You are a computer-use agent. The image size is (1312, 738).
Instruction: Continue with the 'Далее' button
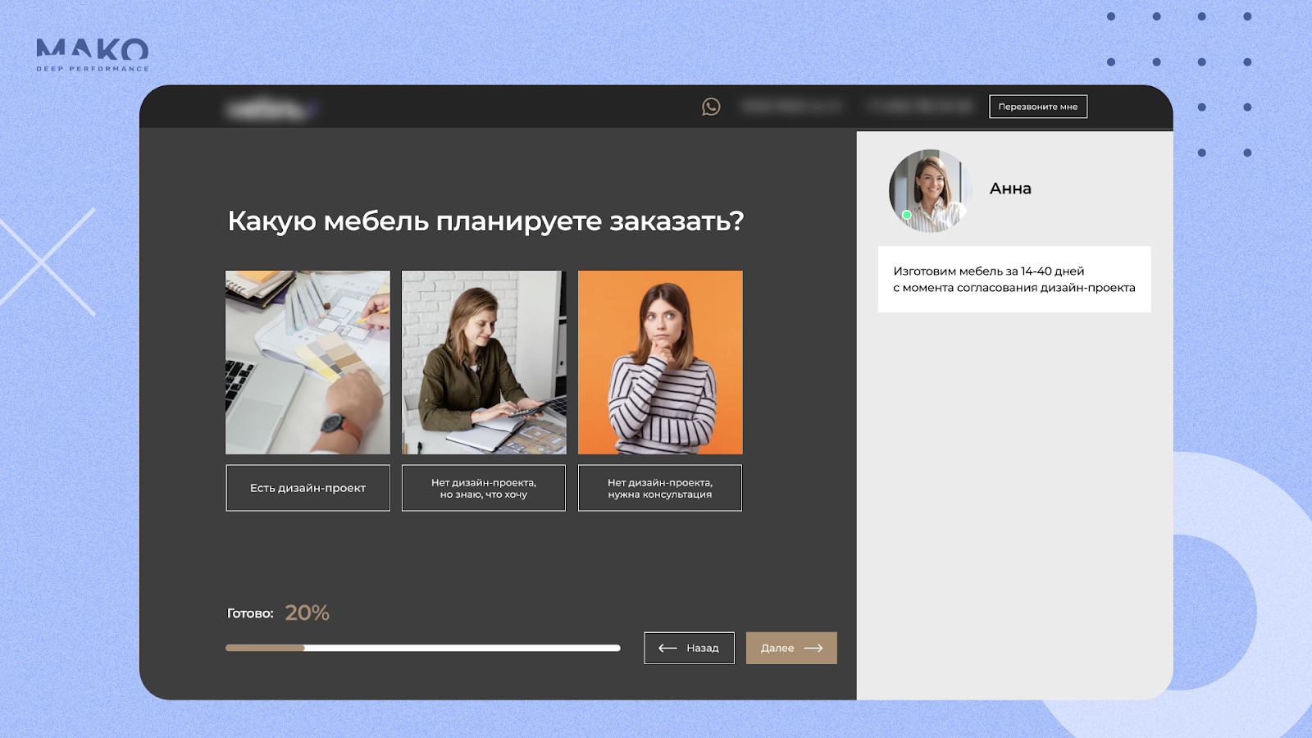pos(791,648)
